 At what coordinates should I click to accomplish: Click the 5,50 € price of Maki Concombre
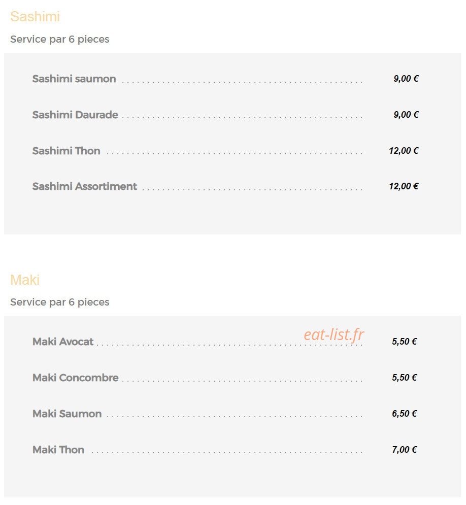click(404, 378)
